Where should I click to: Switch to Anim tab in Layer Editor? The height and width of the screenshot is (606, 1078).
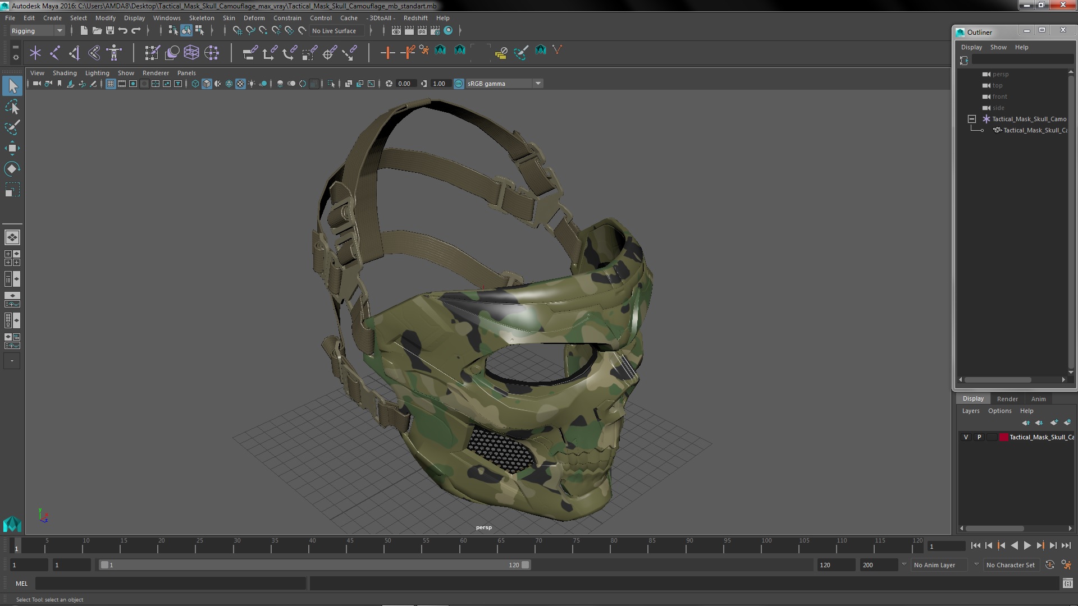[1038, 399]
